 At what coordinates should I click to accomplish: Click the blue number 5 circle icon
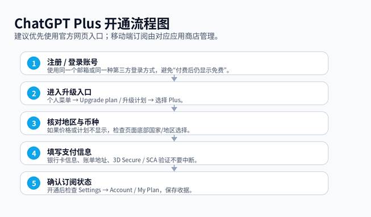click(34, 183)
